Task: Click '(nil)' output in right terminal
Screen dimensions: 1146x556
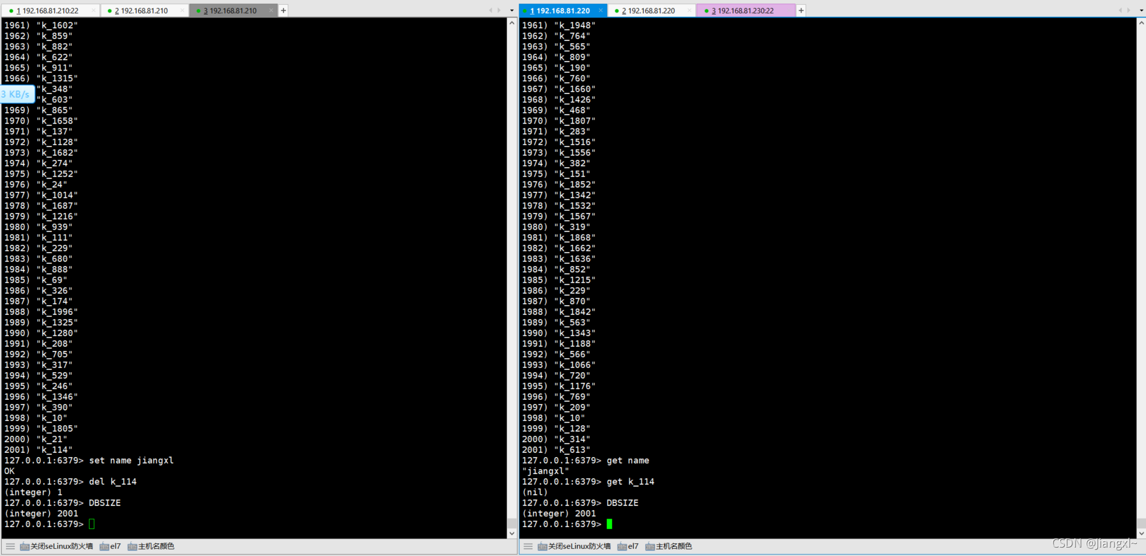Action: click(x=535, y=492)
